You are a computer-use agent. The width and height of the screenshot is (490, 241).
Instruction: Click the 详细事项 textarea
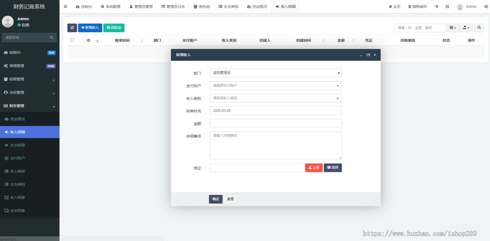[276, 146]
